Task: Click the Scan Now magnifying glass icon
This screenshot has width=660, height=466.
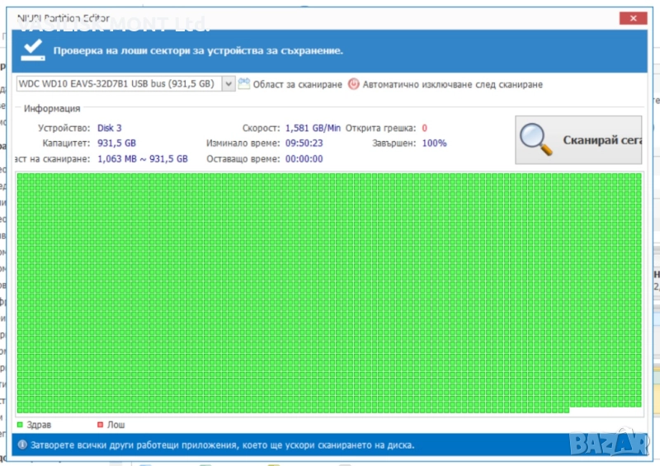Action: 538,139
